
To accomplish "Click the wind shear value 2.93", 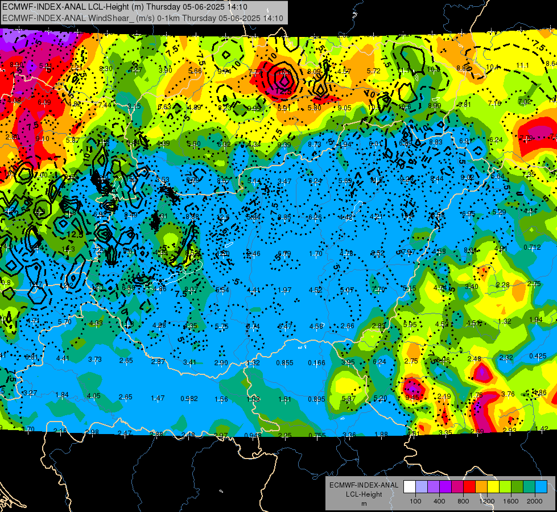I will tap(509, 430).
